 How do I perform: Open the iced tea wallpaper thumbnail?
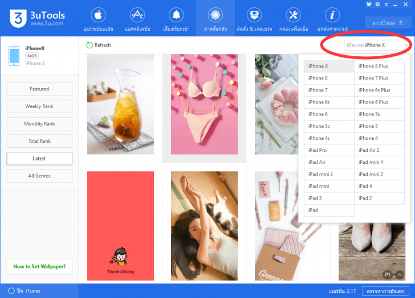[120, 104]
